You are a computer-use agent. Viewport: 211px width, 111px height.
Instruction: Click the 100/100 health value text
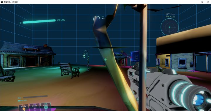pyautogui.click(x=61, y=20)
